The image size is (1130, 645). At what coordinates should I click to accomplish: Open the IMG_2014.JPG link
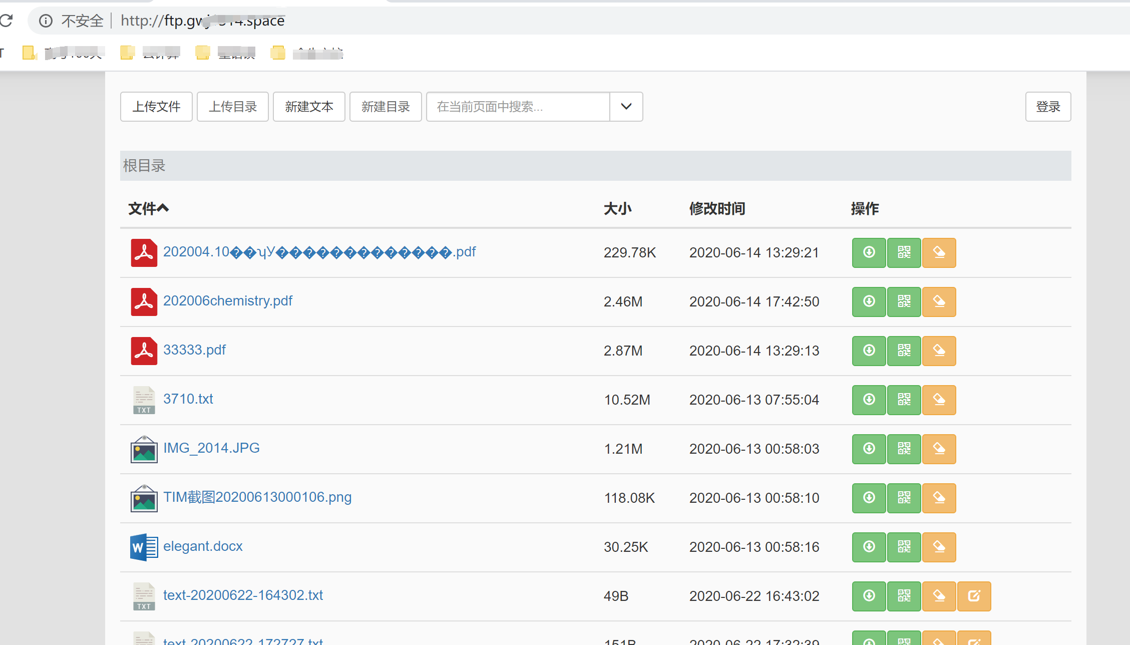[211, 448]
